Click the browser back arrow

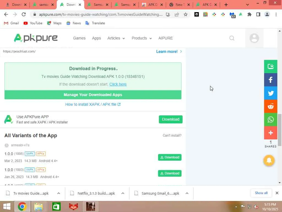(6, 14)
